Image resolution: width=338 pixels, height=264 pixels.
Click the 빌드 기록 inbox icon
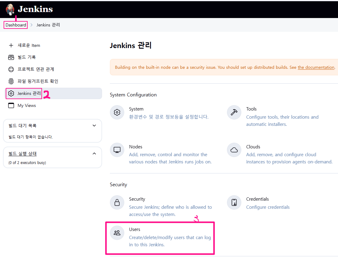[11, 57]
